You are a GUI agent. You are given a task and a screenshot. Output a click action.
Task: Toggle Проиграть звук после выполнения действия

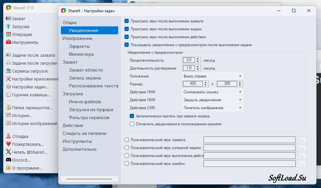pyautogui.click(x=126, y=37)
